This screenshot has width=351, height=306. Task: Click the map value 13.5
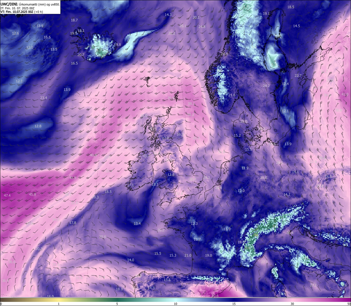pos(54,49)
